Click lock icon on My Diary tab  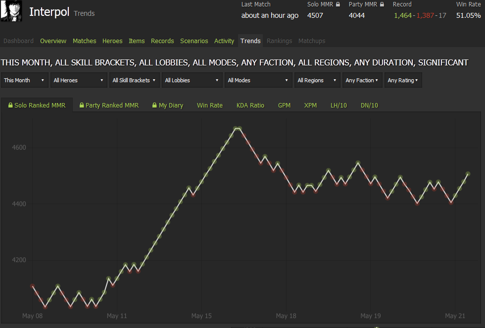(154, 106)
